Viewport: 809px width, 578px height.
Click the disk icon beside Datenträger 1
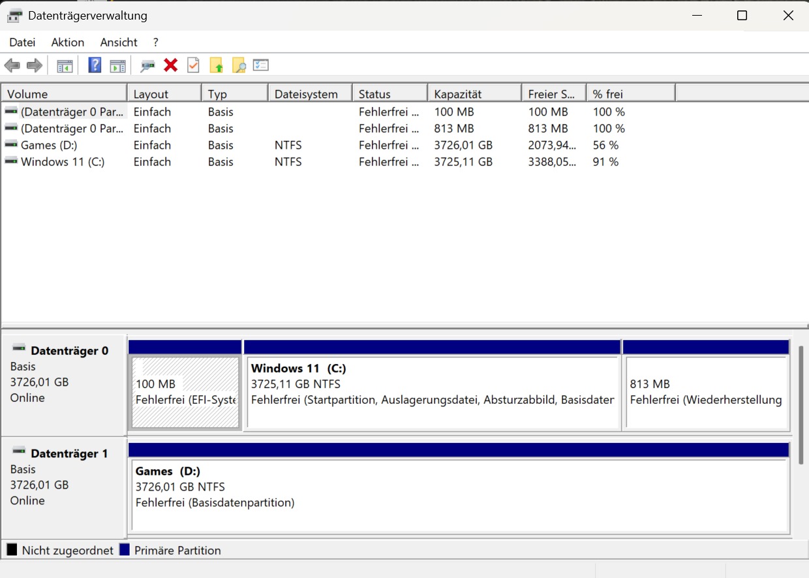coord(19,451)
